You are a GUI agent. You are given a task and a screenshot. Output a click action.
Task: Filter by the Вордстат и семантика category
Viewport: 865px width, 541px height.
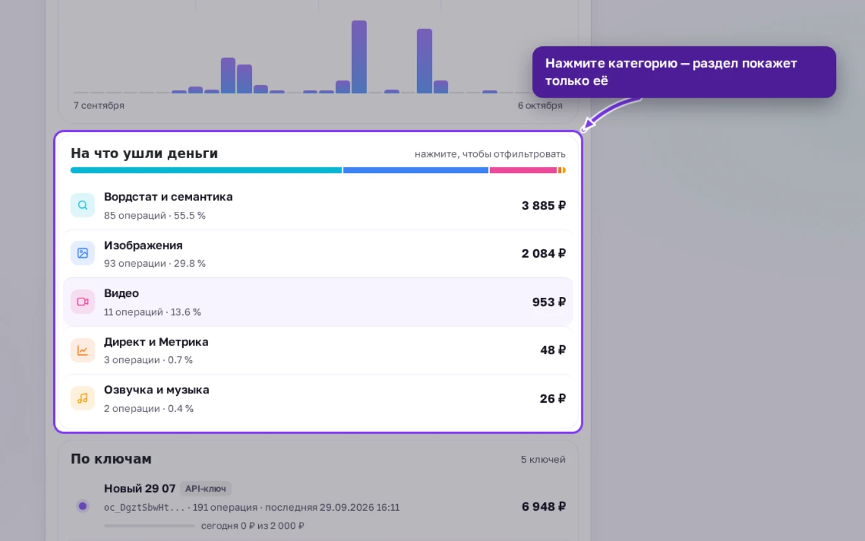click(x=318, y=206)
